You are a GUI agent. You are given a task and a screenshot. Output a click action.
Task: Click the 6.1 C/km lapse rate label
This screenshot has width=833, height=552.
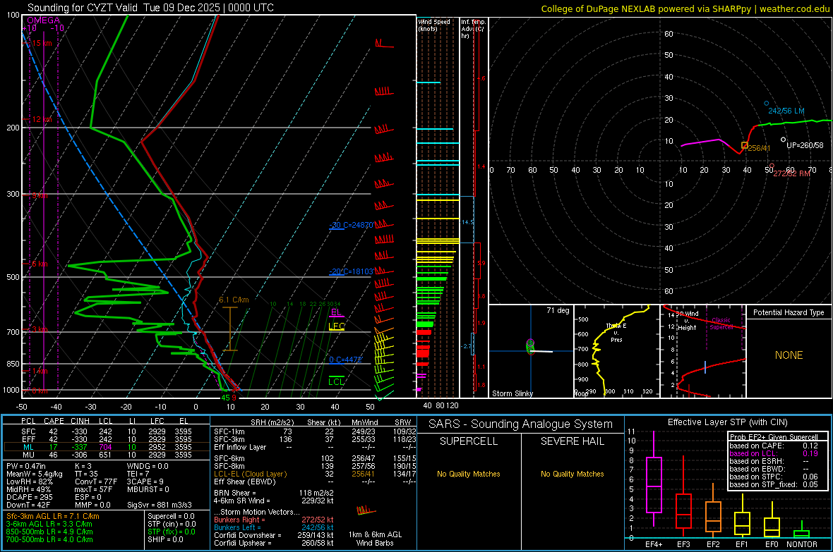pos(234,300)
